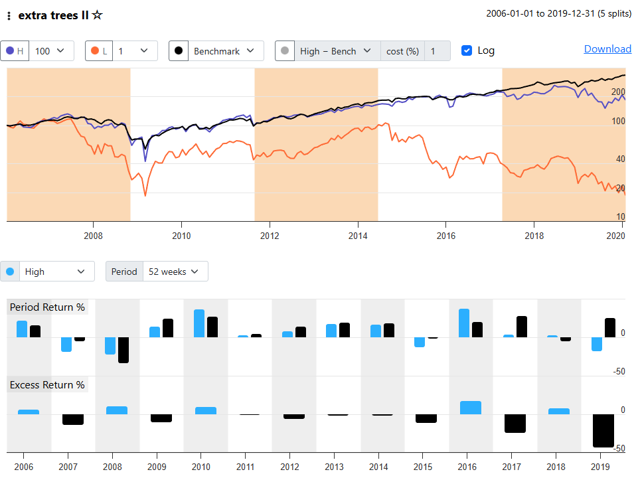The image size is (638, 482).
Task: Click the 2016 blue period return bar
Action: click(x=464, y=323)
